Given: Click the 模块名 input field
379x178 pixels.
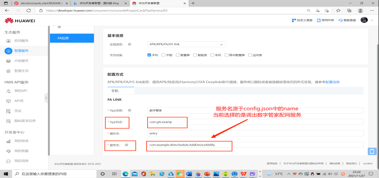Looking at the screenshot, I should point(255,133).
